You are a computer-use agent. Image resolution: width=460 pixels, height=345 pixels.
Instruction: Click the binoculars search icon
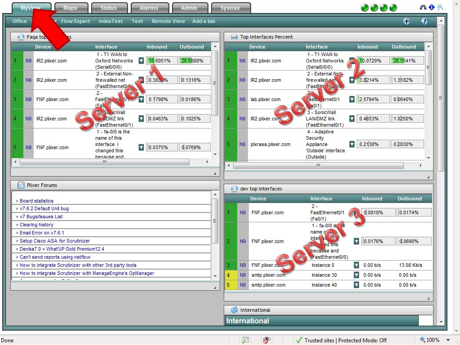click(x=423, y=7)
